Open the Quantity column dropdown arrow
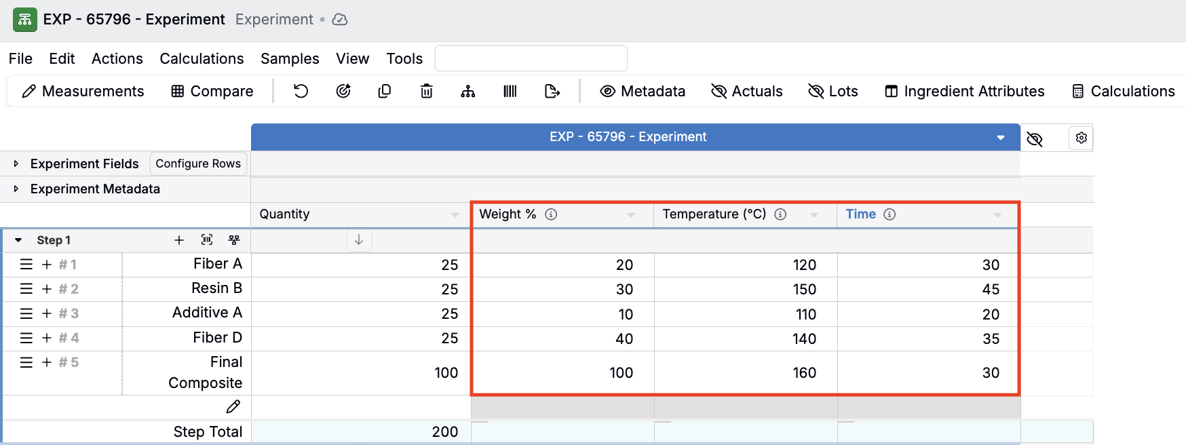 (x=455, y=215)
